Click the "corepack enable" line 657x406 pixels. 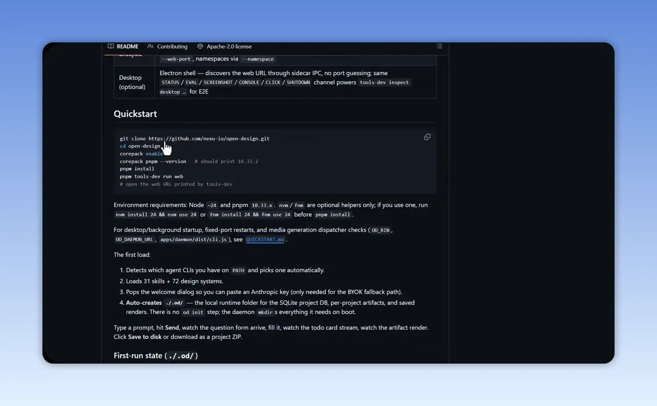141,154
